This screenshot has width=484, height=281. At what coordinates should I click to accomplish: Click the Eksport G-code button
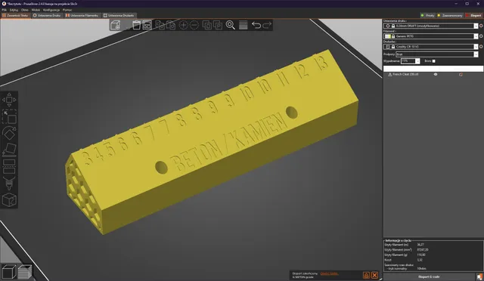tap(429, 276)
